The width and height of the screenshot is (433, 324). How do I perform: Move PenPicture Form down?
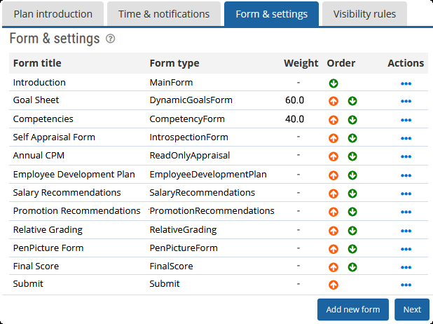(352, 249)
